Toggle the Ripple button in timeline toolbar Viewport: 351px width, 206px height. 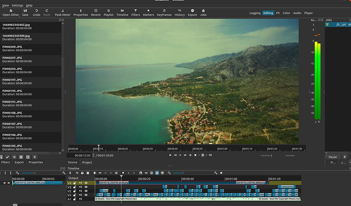pos(152,173)
